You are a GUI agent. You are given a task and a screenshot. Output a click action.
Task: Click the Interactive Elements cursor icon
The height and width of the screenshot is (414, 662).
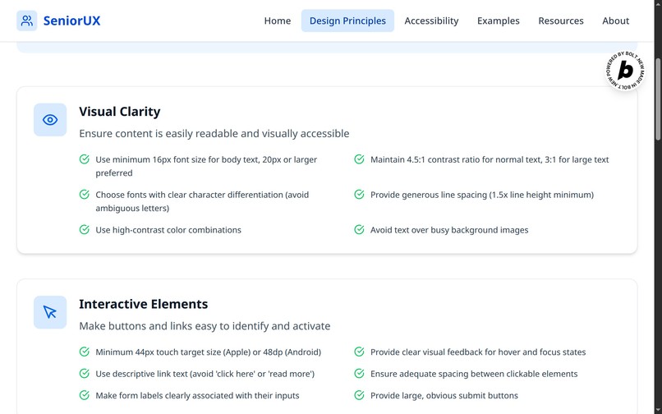[x=50, y=312]
